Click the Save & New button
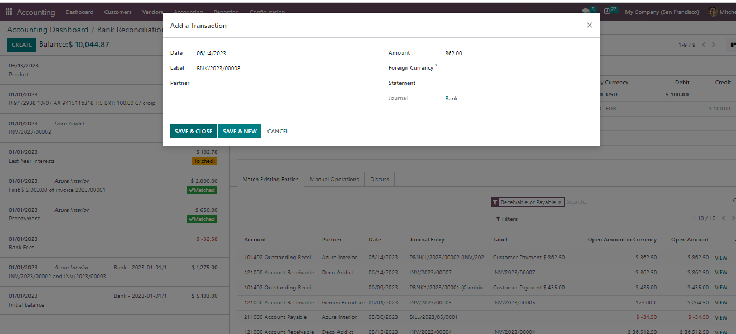The image size is (736, 334). (240, 132)
